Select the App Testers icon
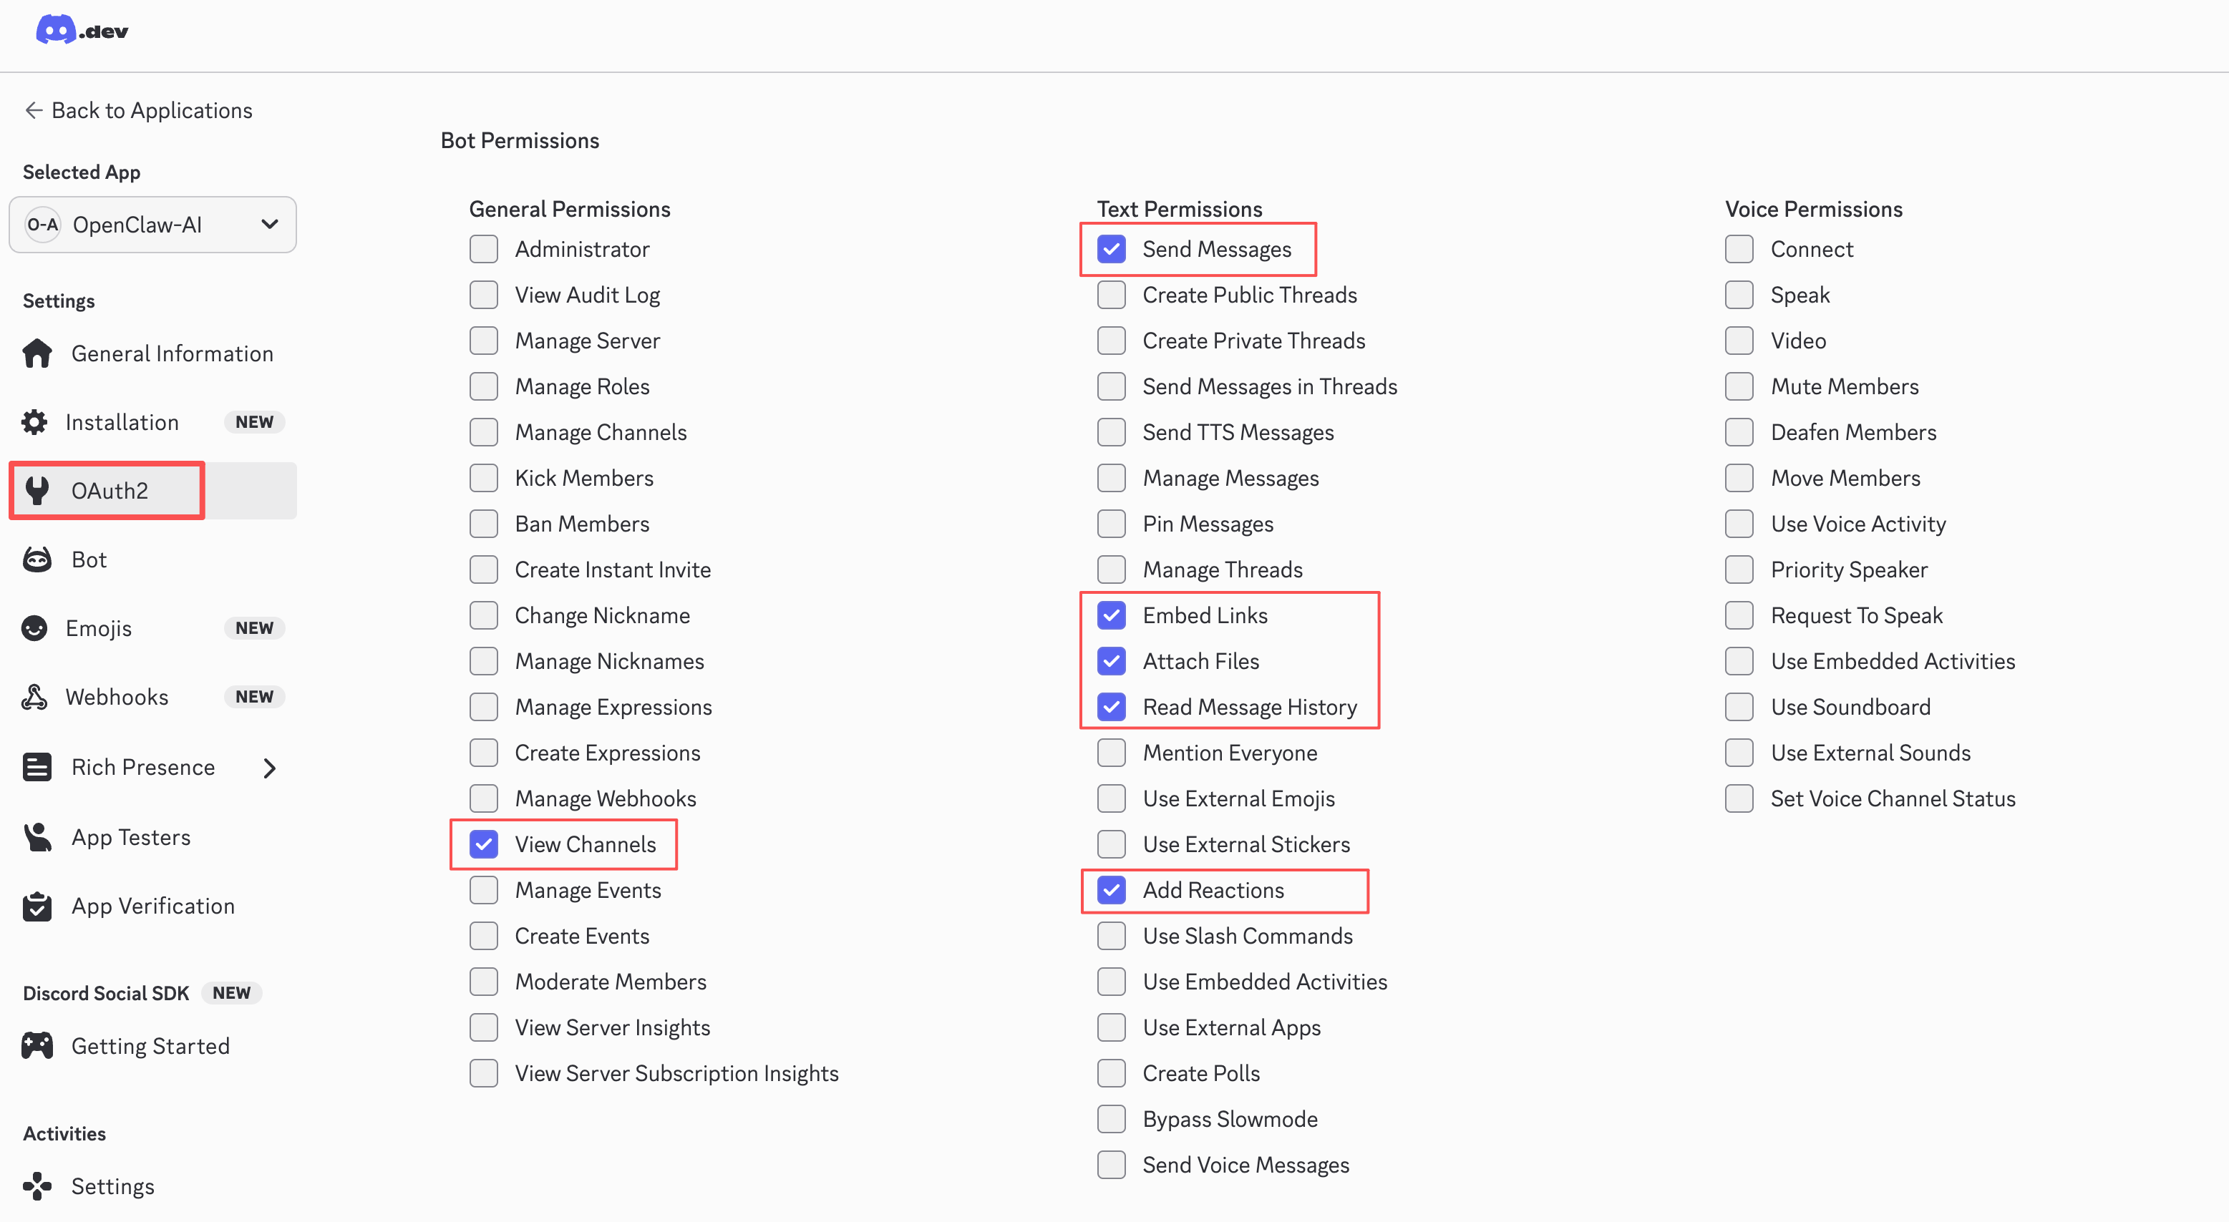Screen dimensions: 2229x1222 click(37, 836)
